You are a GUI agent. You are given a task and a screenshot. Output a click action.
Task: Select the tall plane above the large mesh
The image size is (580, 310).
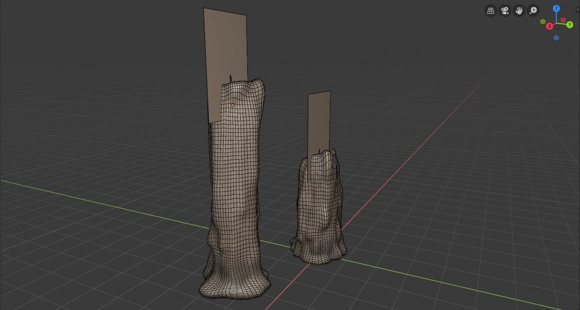tap(225, 46)
